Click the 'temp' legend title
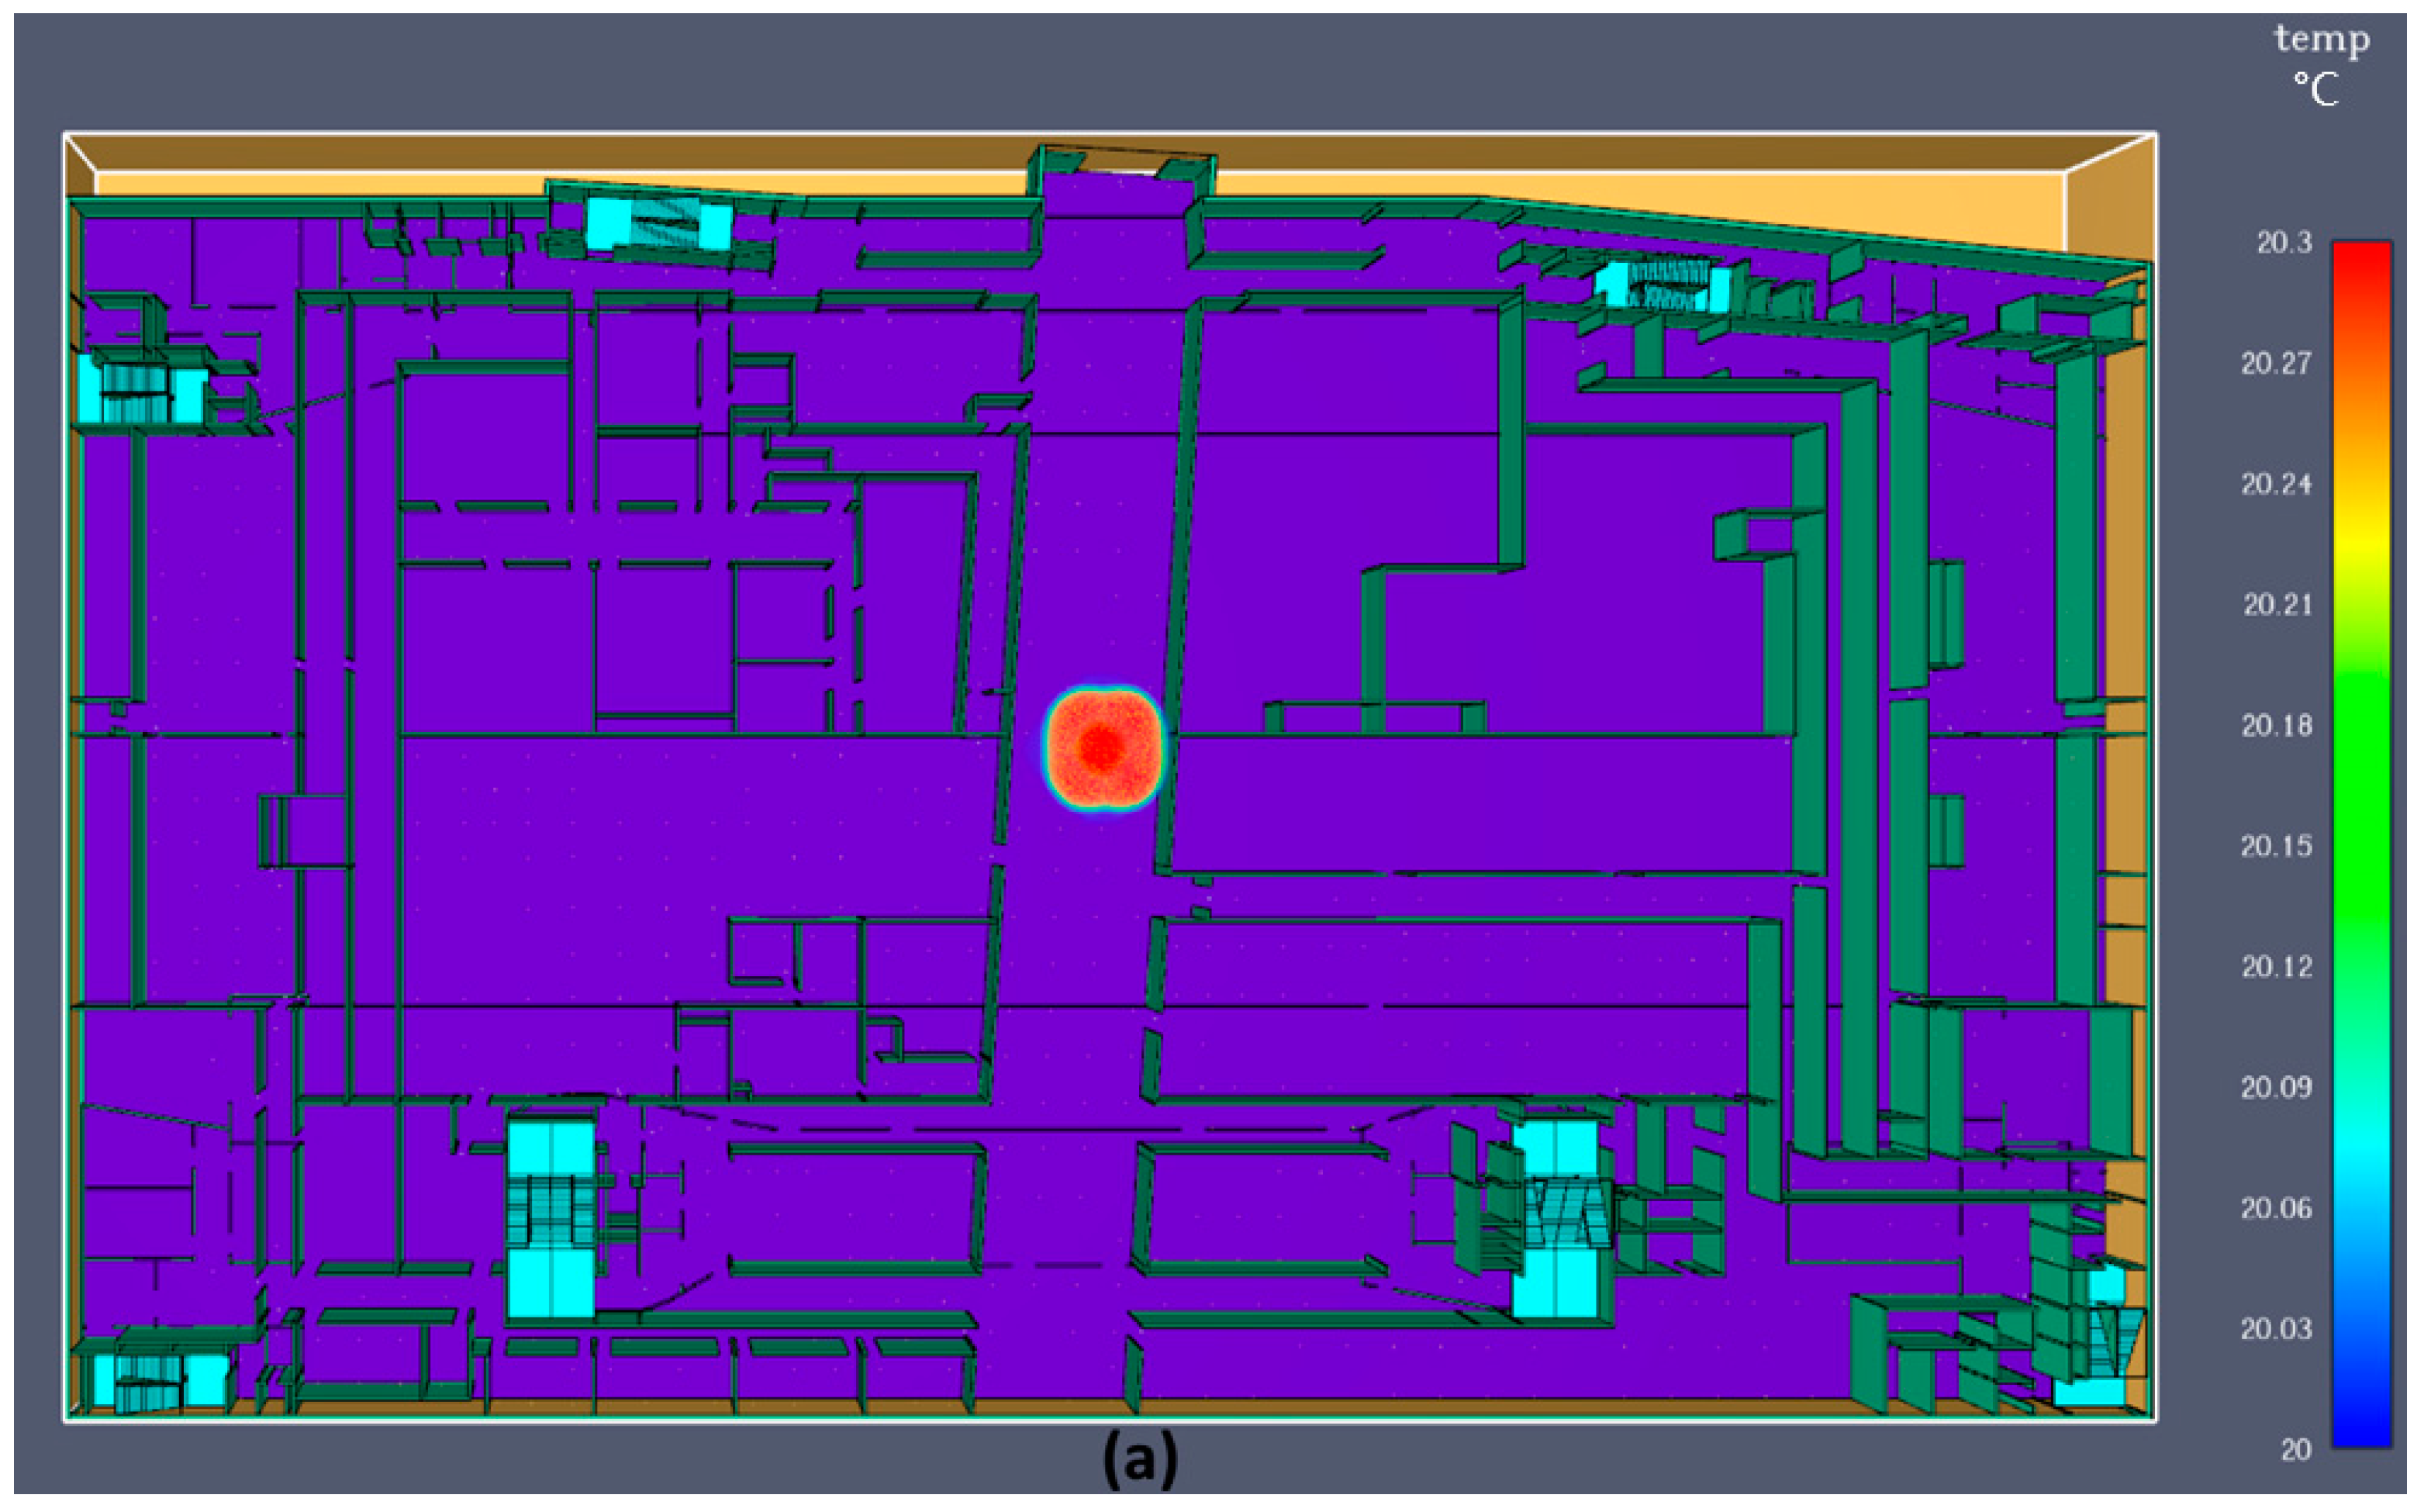2424x1512 pixels. pos(2322,40)
